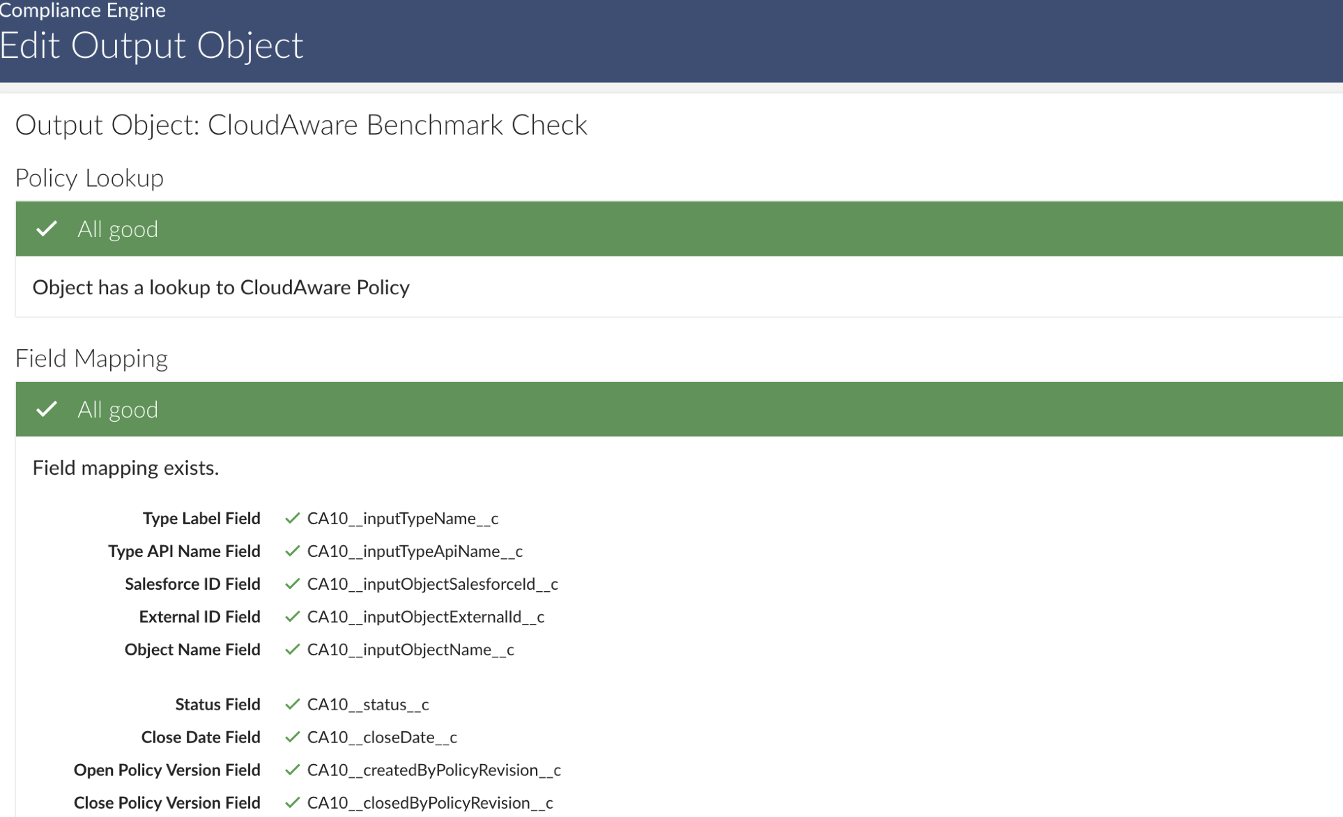Click green check beside CA10__closeDate__c
Image resolution: width=1343 pixels, height=817 pixels.
[x=293, y=737]
